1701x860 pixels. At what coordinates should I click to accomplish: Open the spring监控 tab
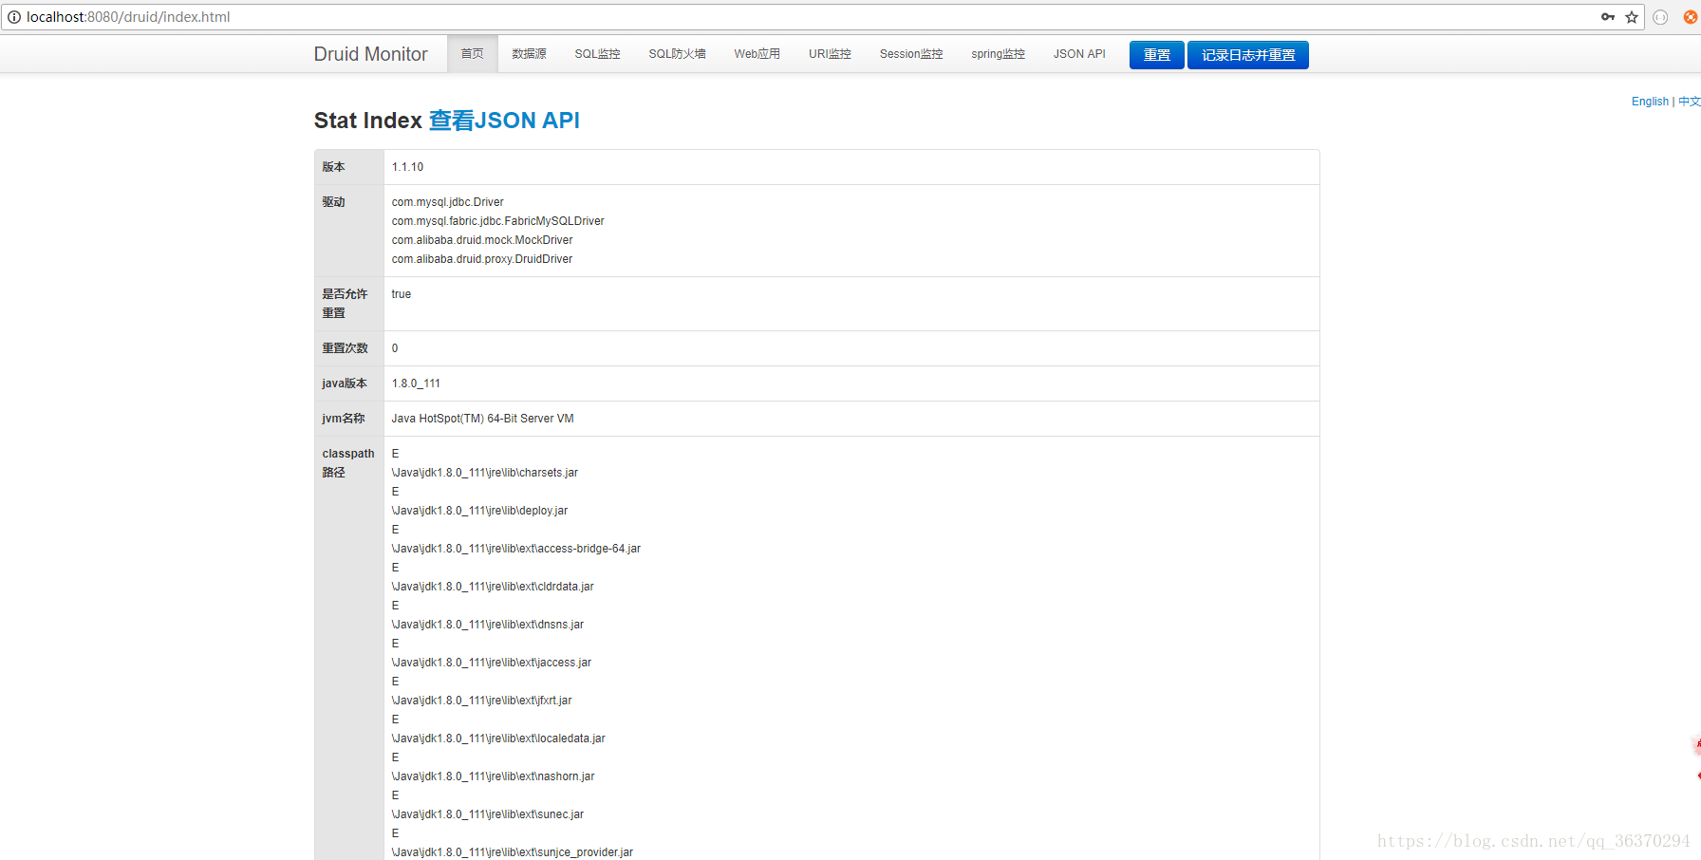point(998,54)
